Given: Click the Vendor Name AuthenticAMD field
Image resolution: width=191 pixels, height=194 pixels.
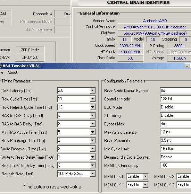Looking at the screenshot, I should (155, 21).
